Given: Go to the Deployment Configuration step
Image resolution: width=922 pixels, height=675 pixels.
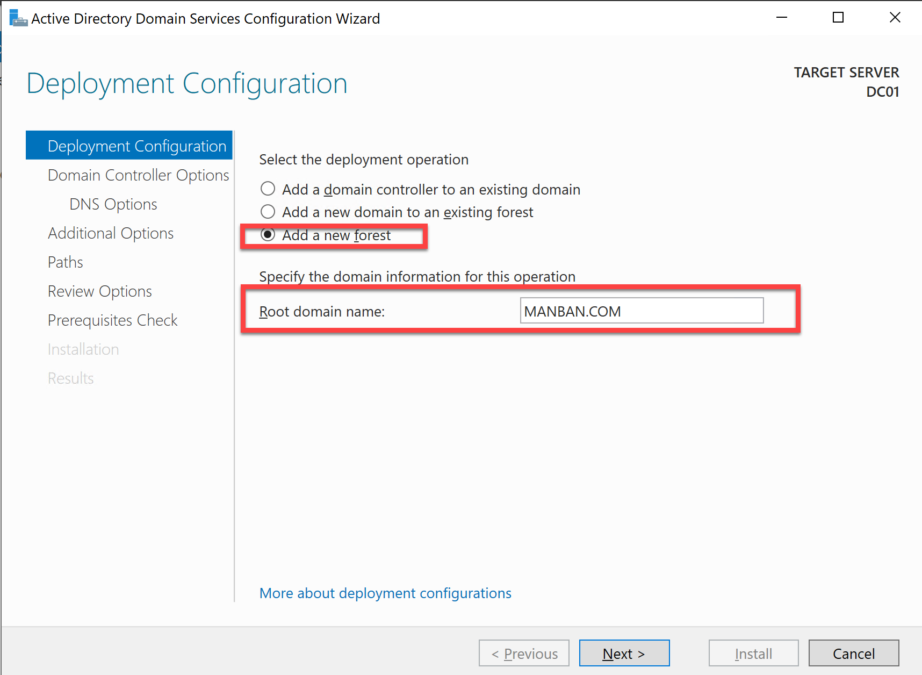Looking at the screenshot, I should click(x=129, y=146).
